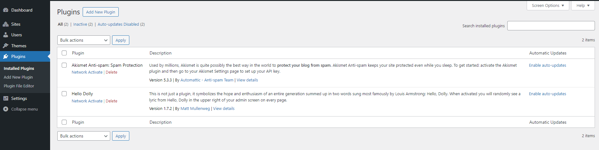
Task: Open the top Bulk actions dropdown
Action: [84, 40]
